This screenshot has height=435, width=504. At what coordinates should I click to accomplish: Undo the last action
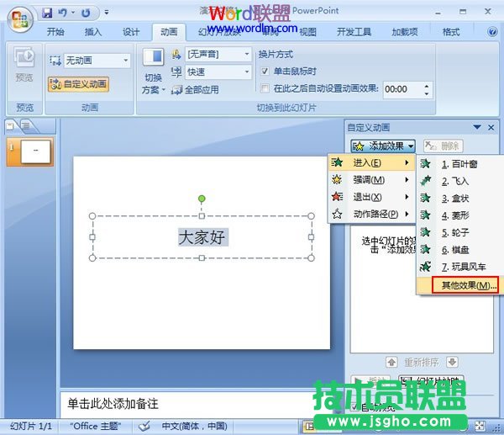point(63,13)
